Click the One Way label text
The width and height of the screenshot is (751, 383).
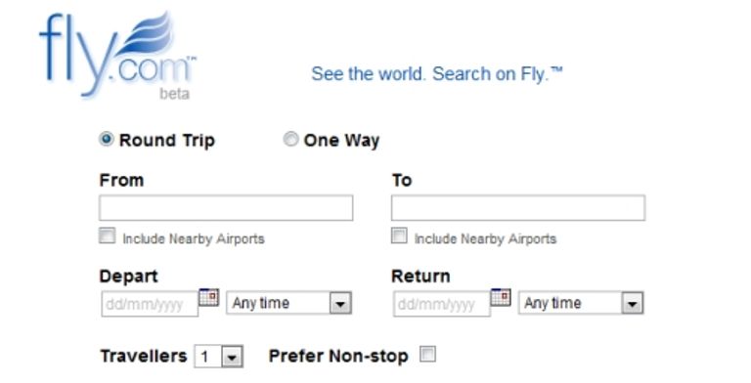[341, 141]
